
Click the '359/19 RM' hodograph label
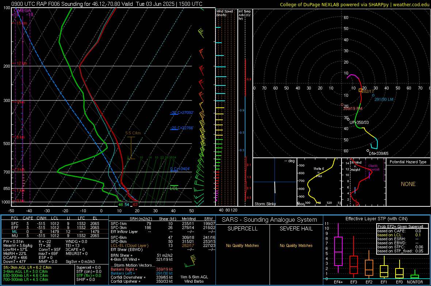[353, 108]
